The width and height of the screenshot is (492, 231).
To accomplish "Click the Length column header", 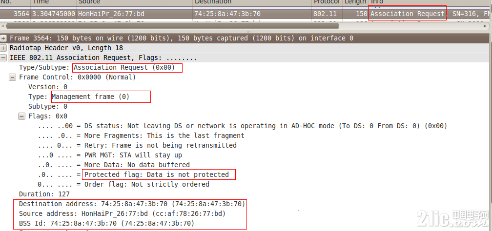I will 355,2.
